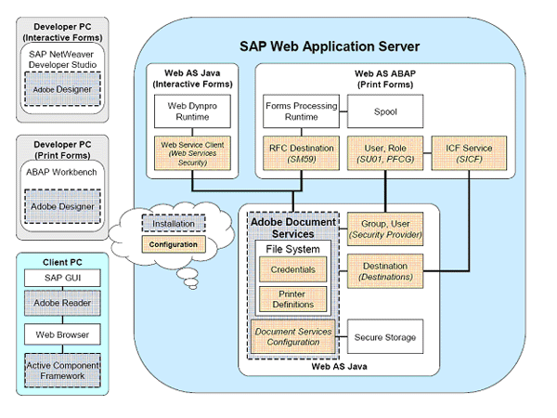Image resolution: width=557 pixels, height=418 pixels.
Task: Select the Installation legend box
Action: click(x=174, y=224)
